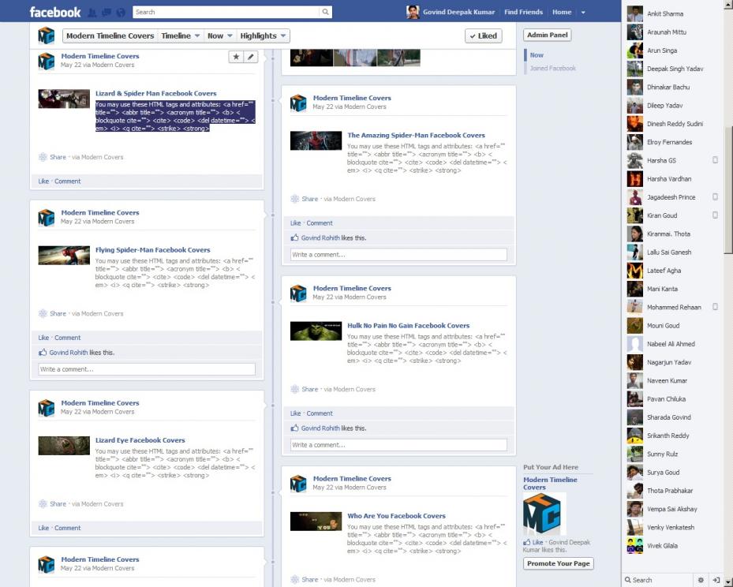Jump to Joined Facebook in timeline navigation
The width and height of the screenshot is (733, 587).
point(552,68)
